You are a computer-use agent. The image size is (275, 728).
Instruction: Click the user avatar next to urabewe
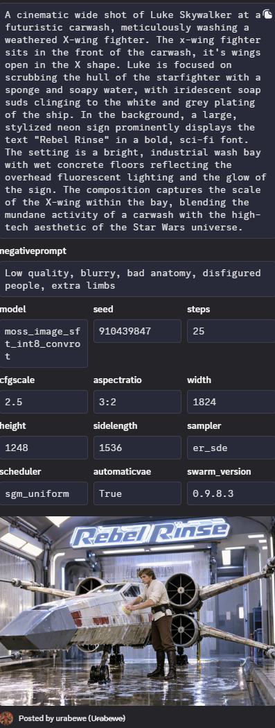click(6, 718)
